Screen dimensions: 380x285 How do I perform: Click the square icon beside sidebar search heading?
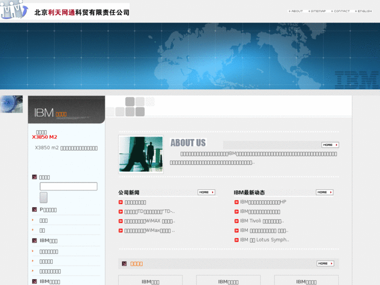click(34, 177)
